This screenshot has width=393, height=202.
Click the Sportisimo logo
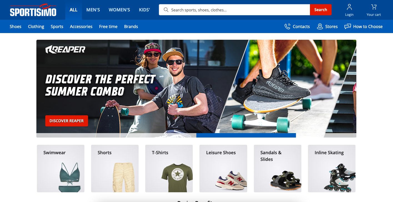tap(33, 10)
